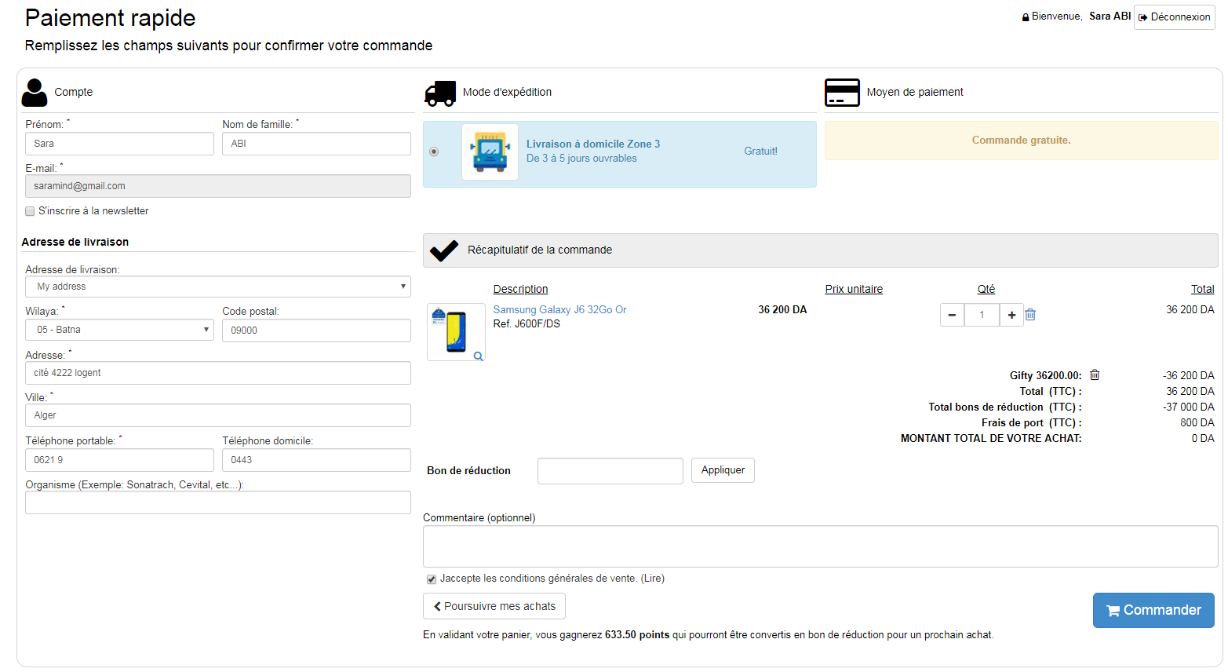Focus the Code postal field 09000
The height and width of the screenshot is (672, 1228).
point(316,331)
